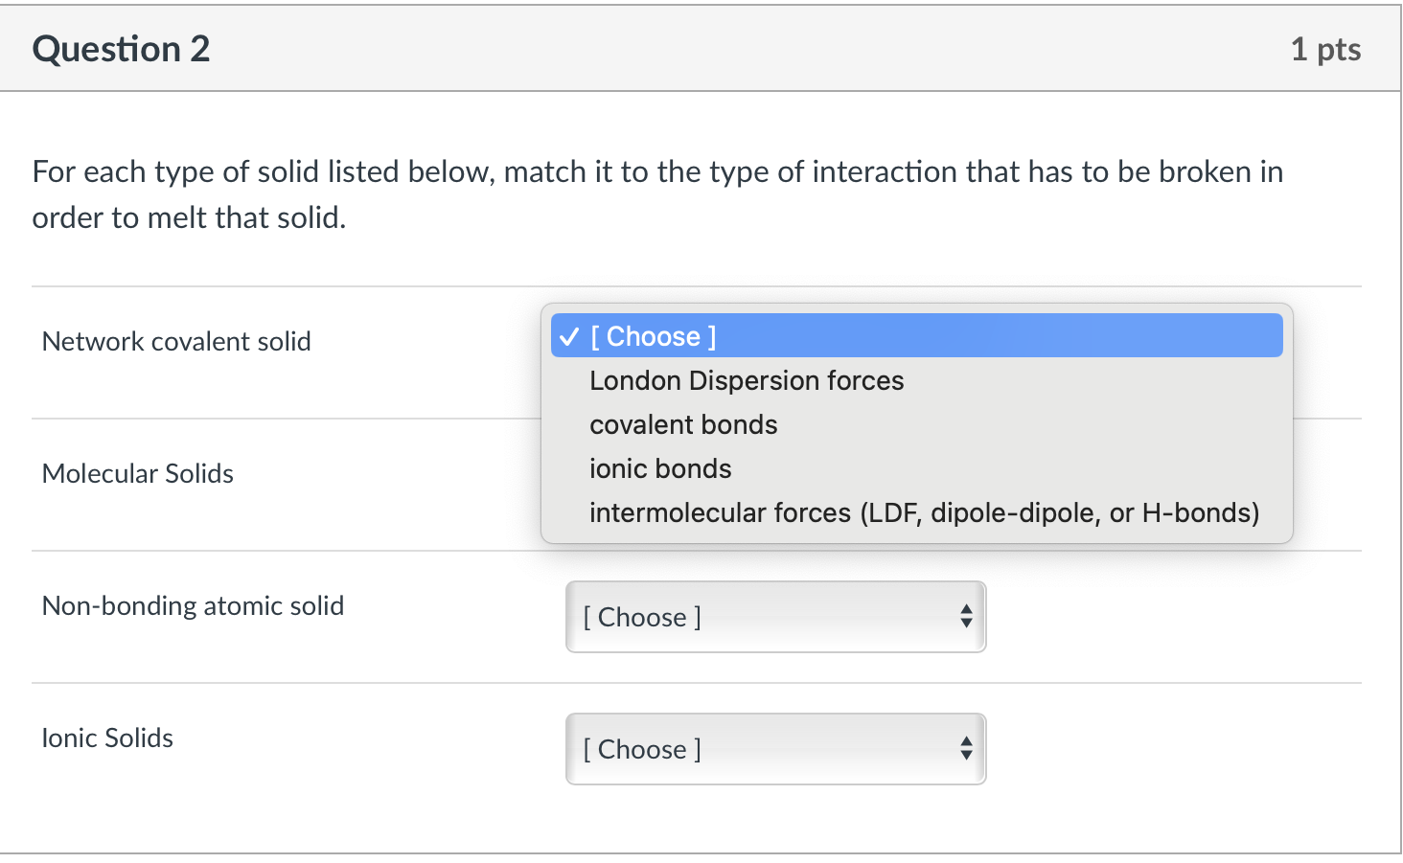The width and height of the screenshot is (1403, 863).
Task: Expand the Ionic Solids answer dropdown
Action: click(x=775, y=749)
